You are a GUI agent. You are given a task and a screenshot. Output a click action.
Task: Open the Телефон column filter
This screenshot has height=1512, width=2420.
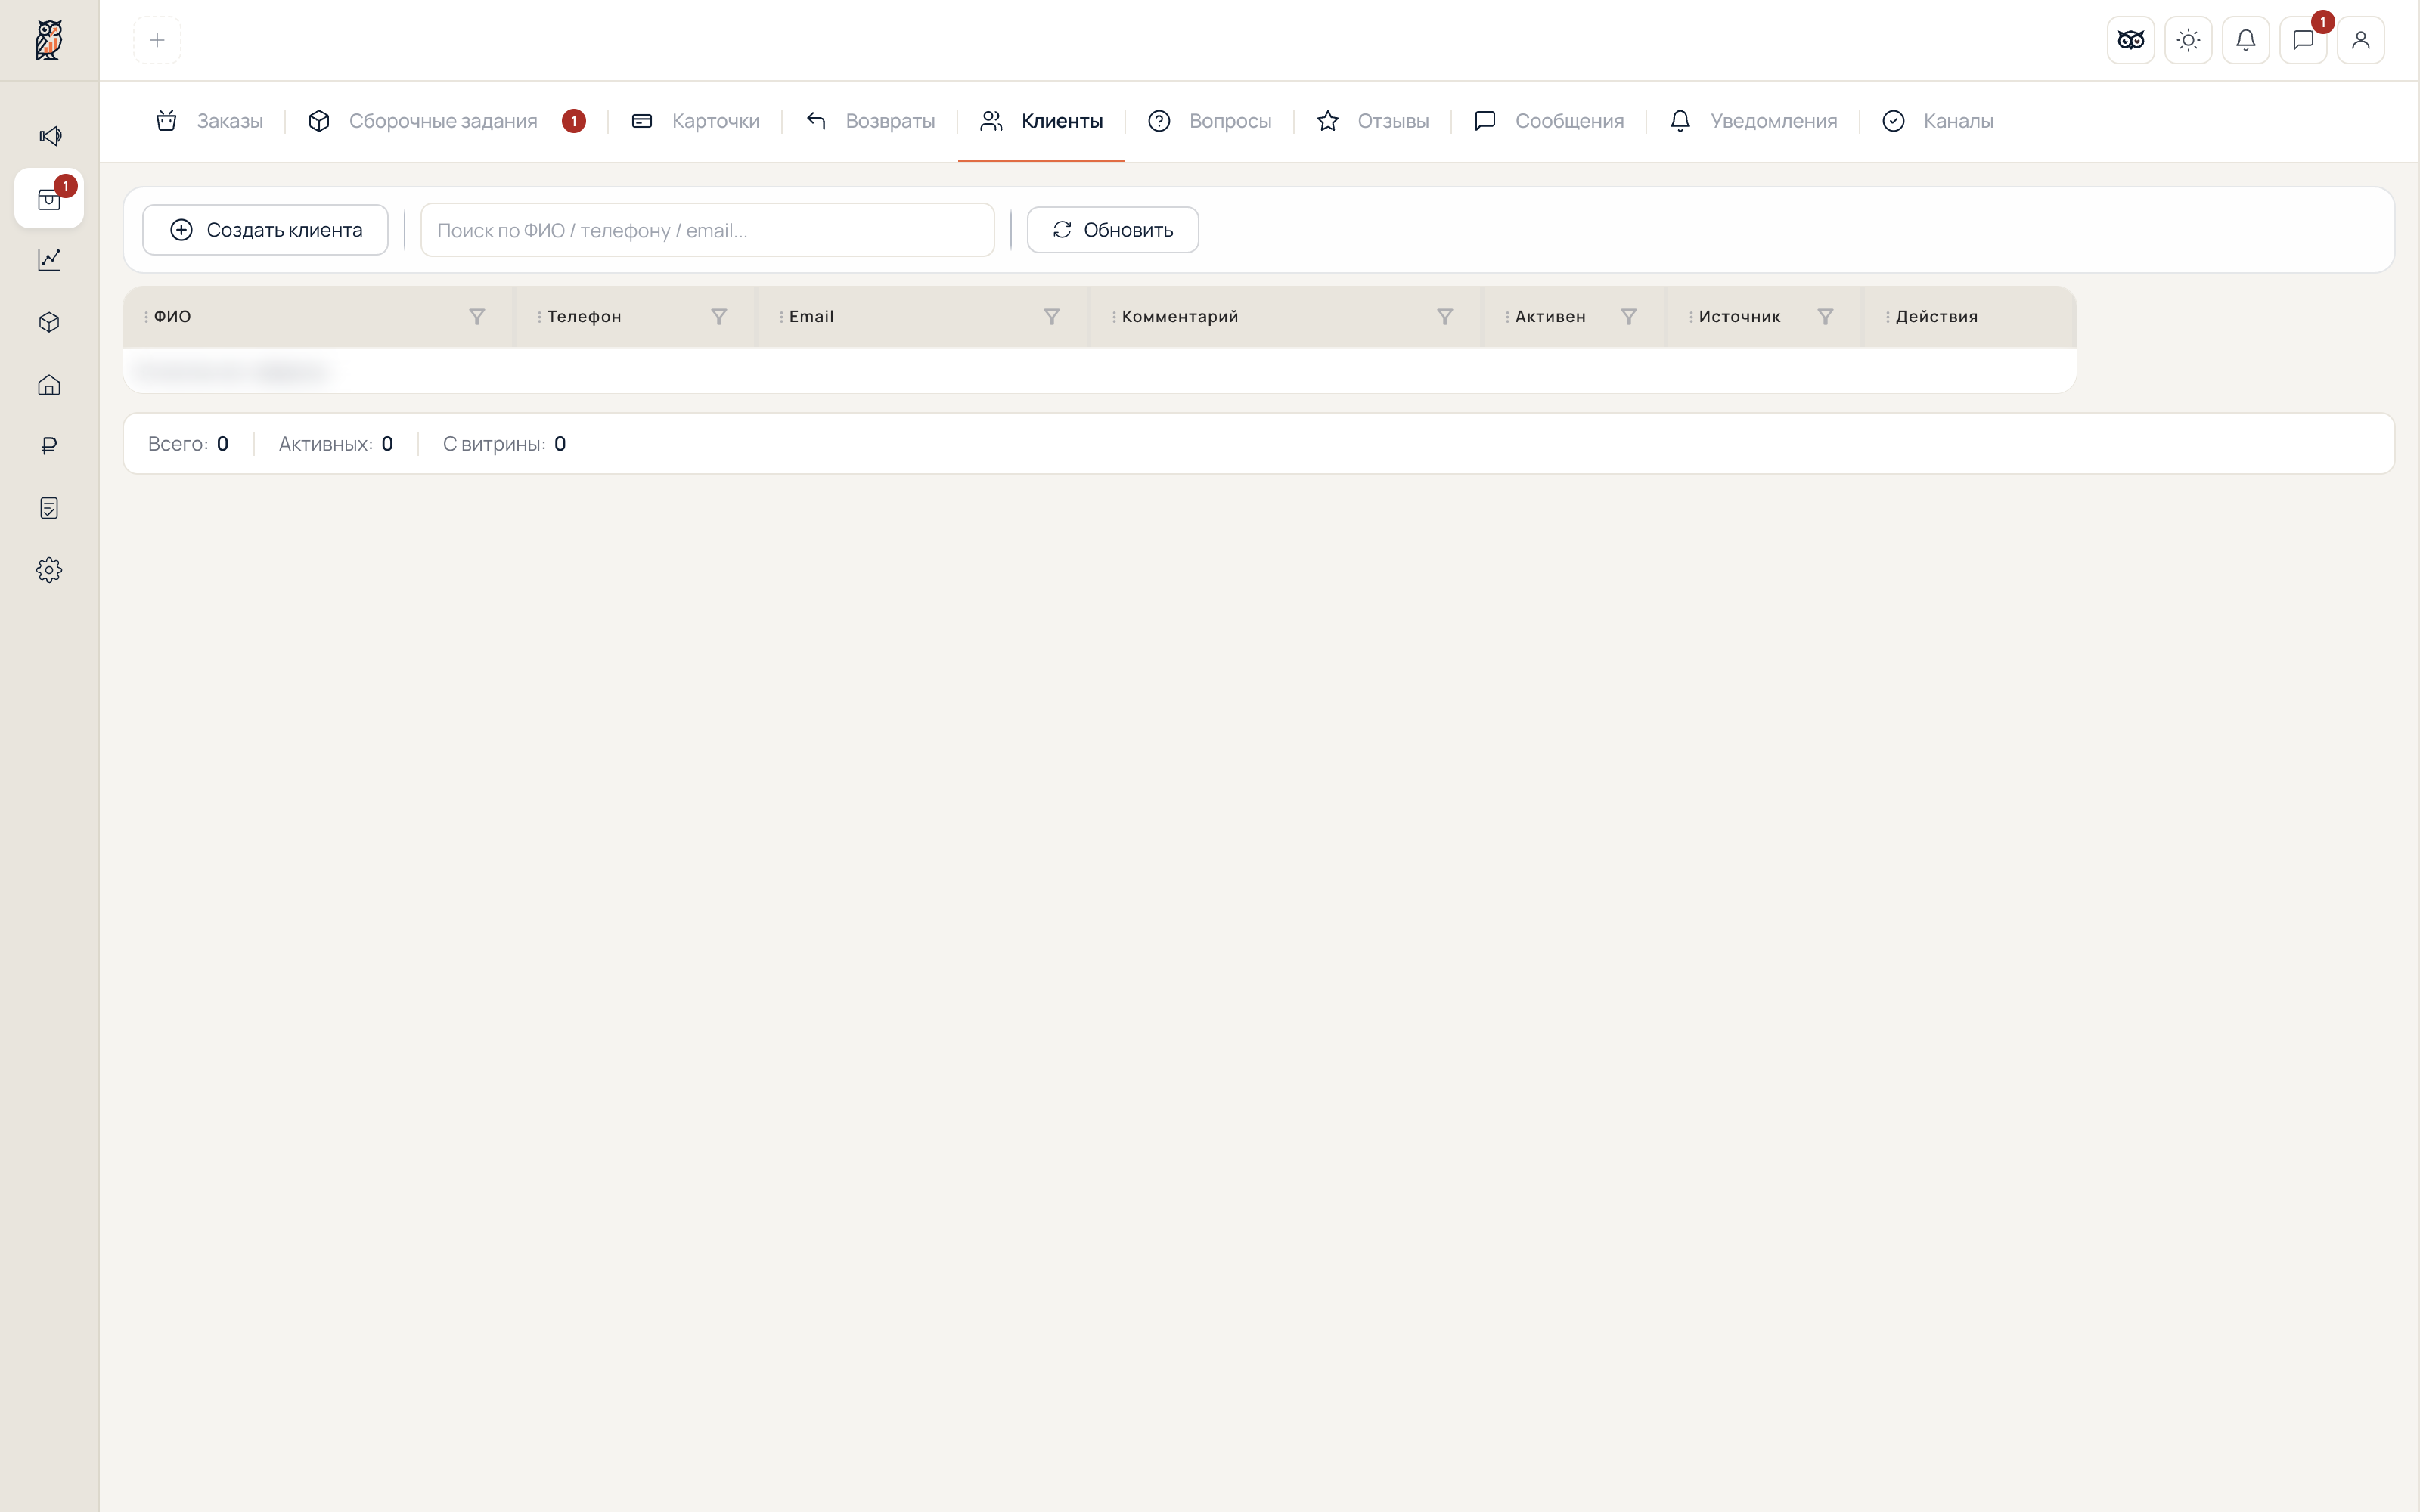tap(719, 317)
